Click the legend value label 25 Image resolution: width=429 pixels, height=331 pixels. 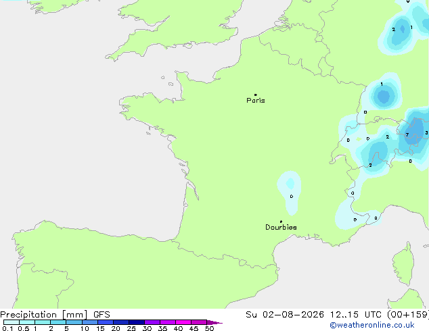click(131, 328)
